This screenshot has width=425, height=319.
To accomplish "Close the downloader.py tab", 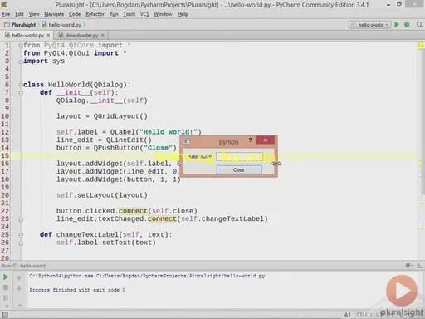I will (x=103, y=35).
